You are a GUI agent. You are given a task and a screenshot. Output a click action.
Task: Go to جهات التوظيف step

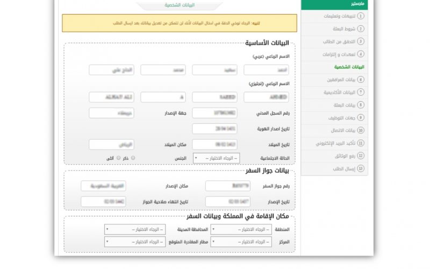pos(334,117)
